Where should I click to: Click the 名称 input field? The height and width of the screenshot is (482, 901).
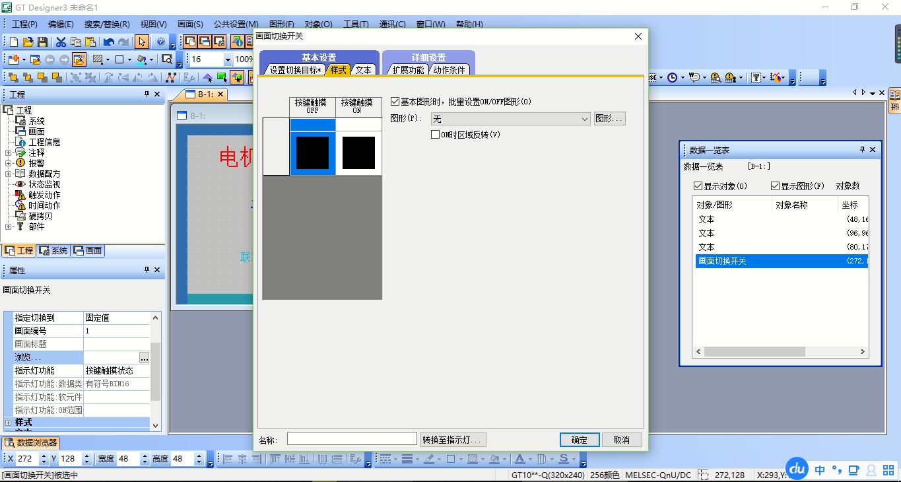(x=352, y=439)
